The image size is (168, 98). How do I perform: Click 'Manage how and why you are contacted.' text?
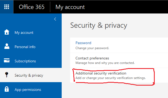point(105,63)
